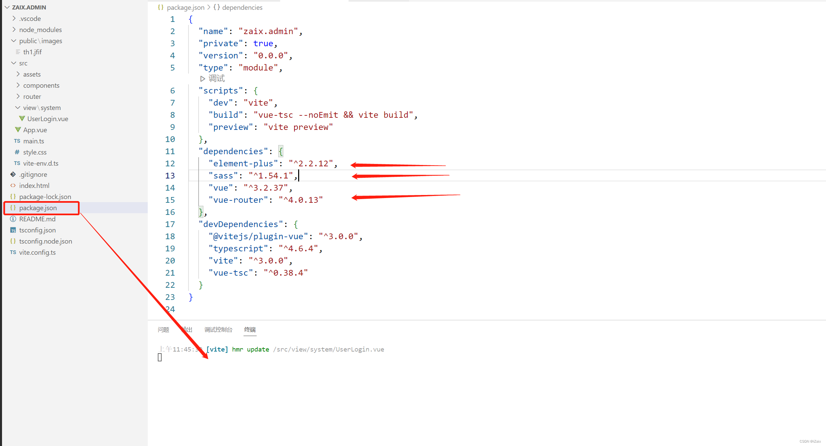This screenshot has width=826, height=446.
Task: Click the dependencies breadcrumb segment
Action: pyautogui.click(x=242, y=7)
